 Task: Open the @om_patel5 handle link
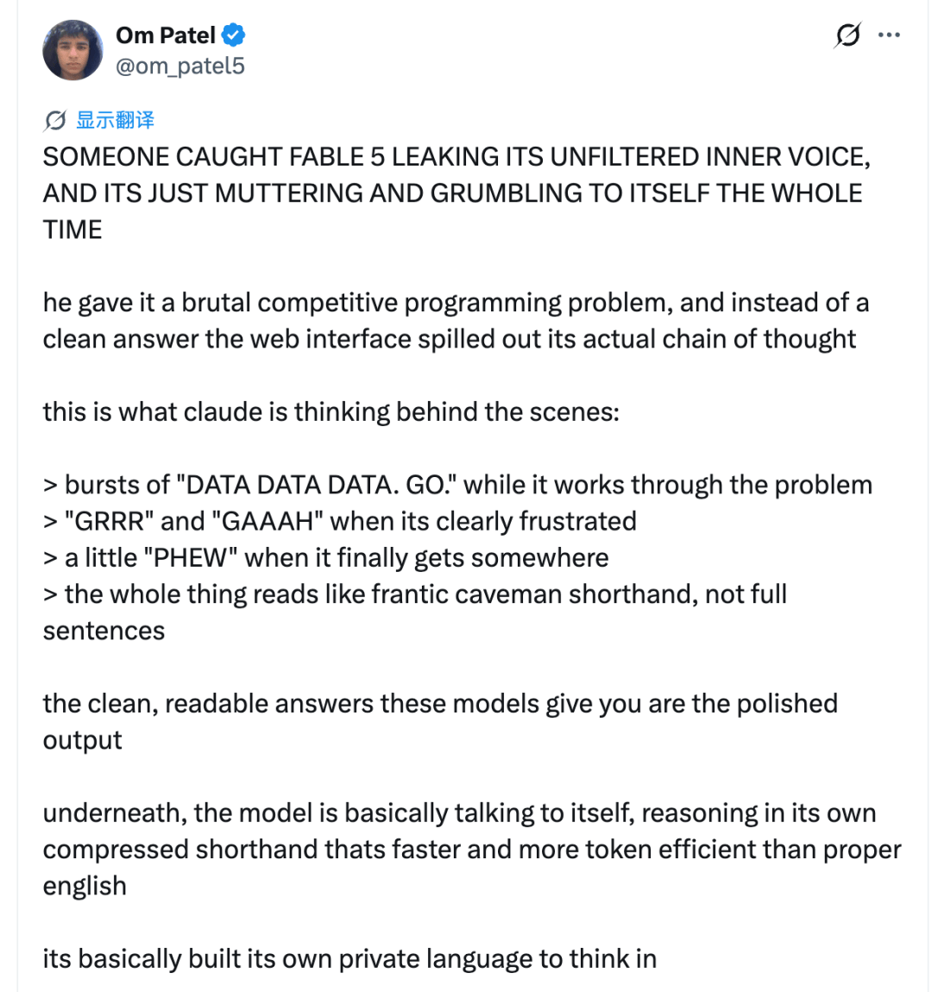pyautogui.click(x=180, y=66)
